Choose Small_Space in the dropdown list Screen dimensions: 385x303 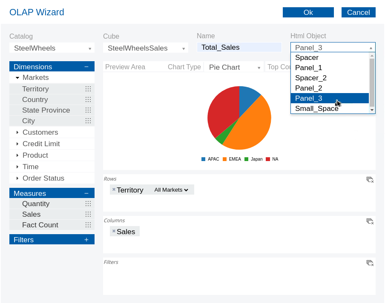(317, 108)
